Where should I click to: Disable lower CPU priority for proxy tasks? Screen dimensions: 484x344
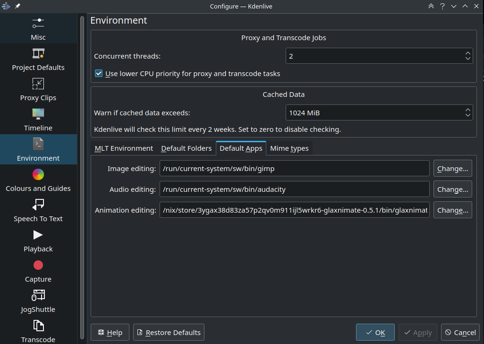[99, 73]
